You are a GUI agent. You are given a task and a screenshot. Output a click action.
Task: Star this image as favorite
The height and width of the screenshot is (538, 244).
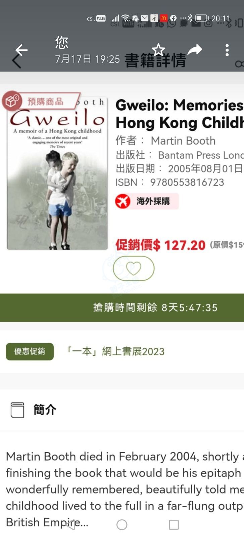pos(158,50)
